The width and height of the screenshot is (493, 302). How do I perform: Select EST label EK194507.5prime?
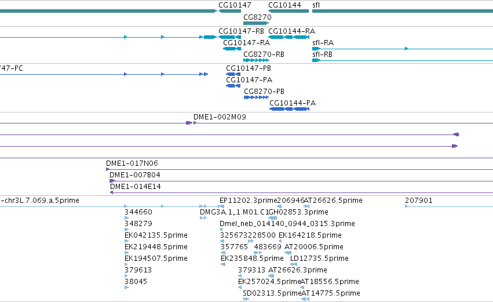(x=156, y=259)
